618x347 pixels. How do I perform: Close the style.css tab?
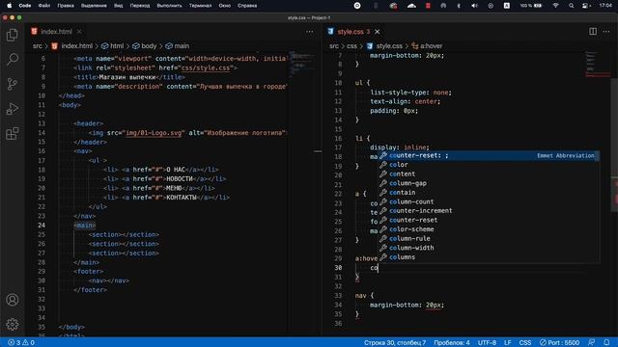378,32
